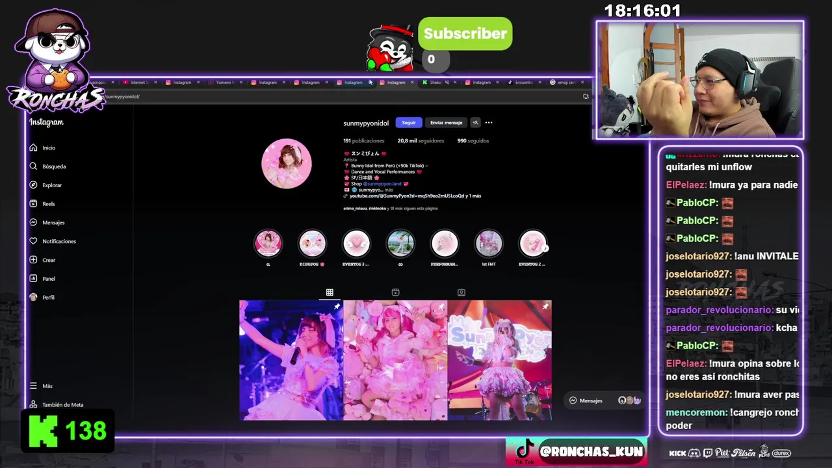Click Crear to make a new post
The width and height of the screenshot is (832, 468).
(x=42, y=260)
